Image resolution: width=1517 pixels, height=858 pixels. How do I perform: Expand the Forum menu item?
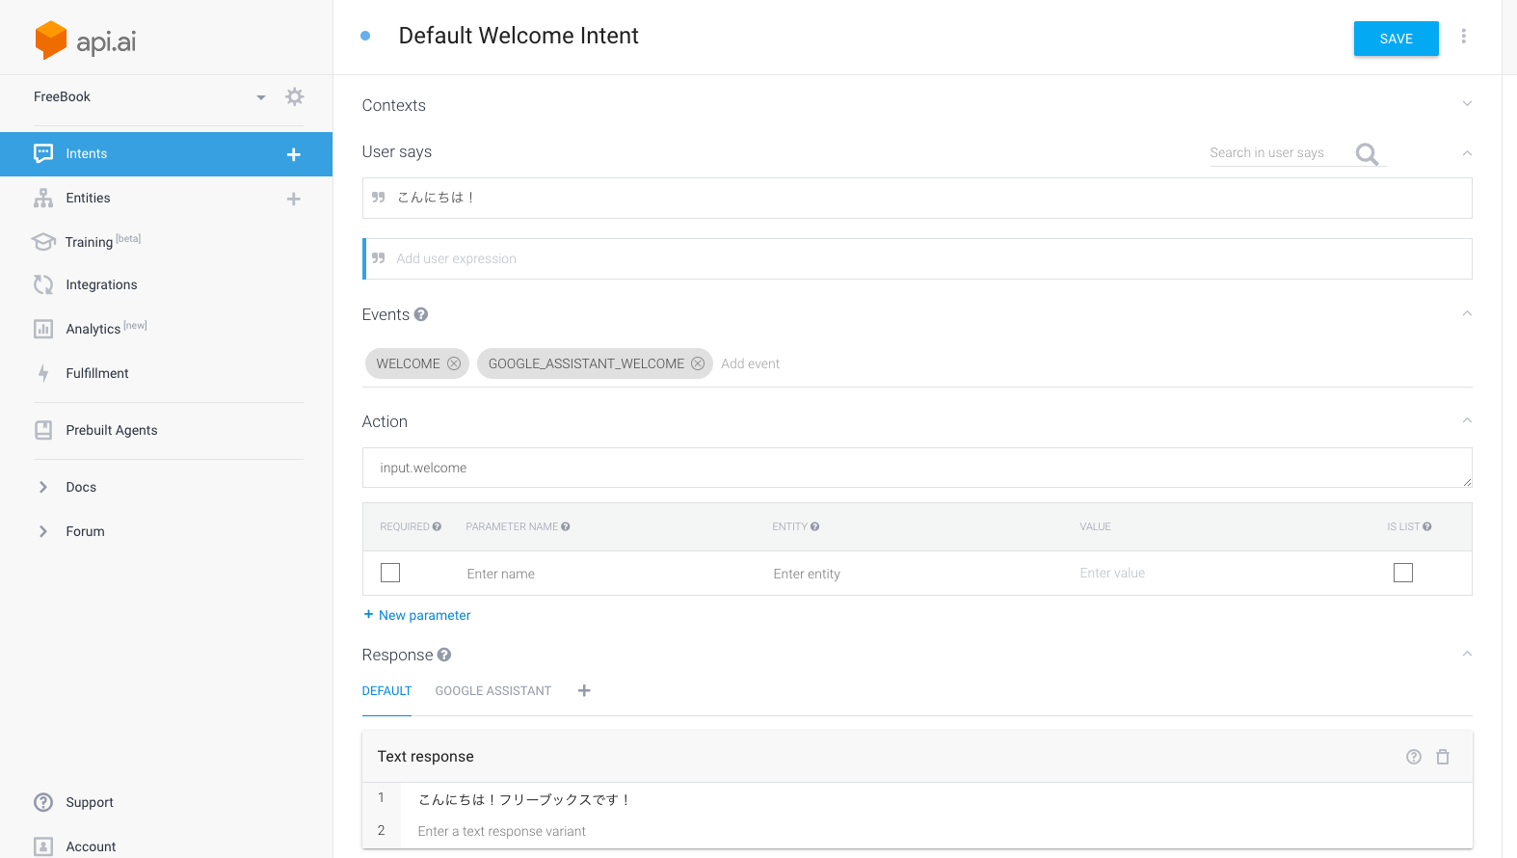click(43, 531)
